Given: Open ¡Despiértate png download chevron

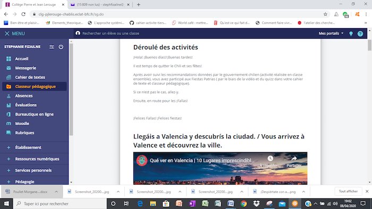Looking at the screenshot, I should [303, 191].
